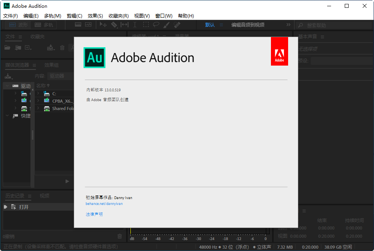
Task: Click the trash icon in 文件 panel
Action: coord(62,48)
